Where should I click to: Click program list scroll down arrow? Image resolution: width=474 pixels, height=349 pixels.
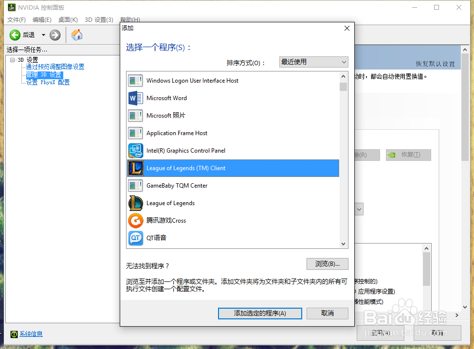point(343,244)
